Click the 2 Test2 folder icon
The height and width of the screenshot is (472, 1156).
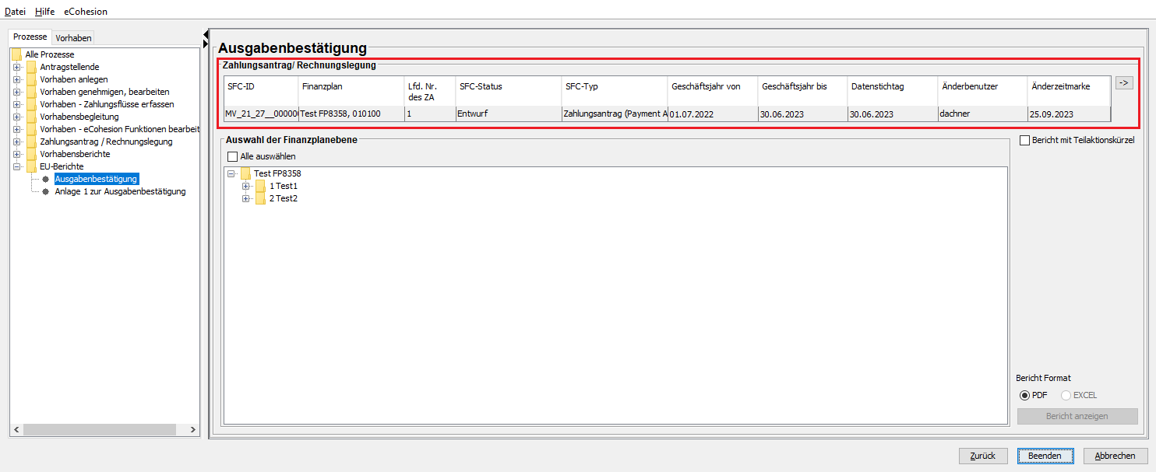pyautogui.click(x=261, y=198)
